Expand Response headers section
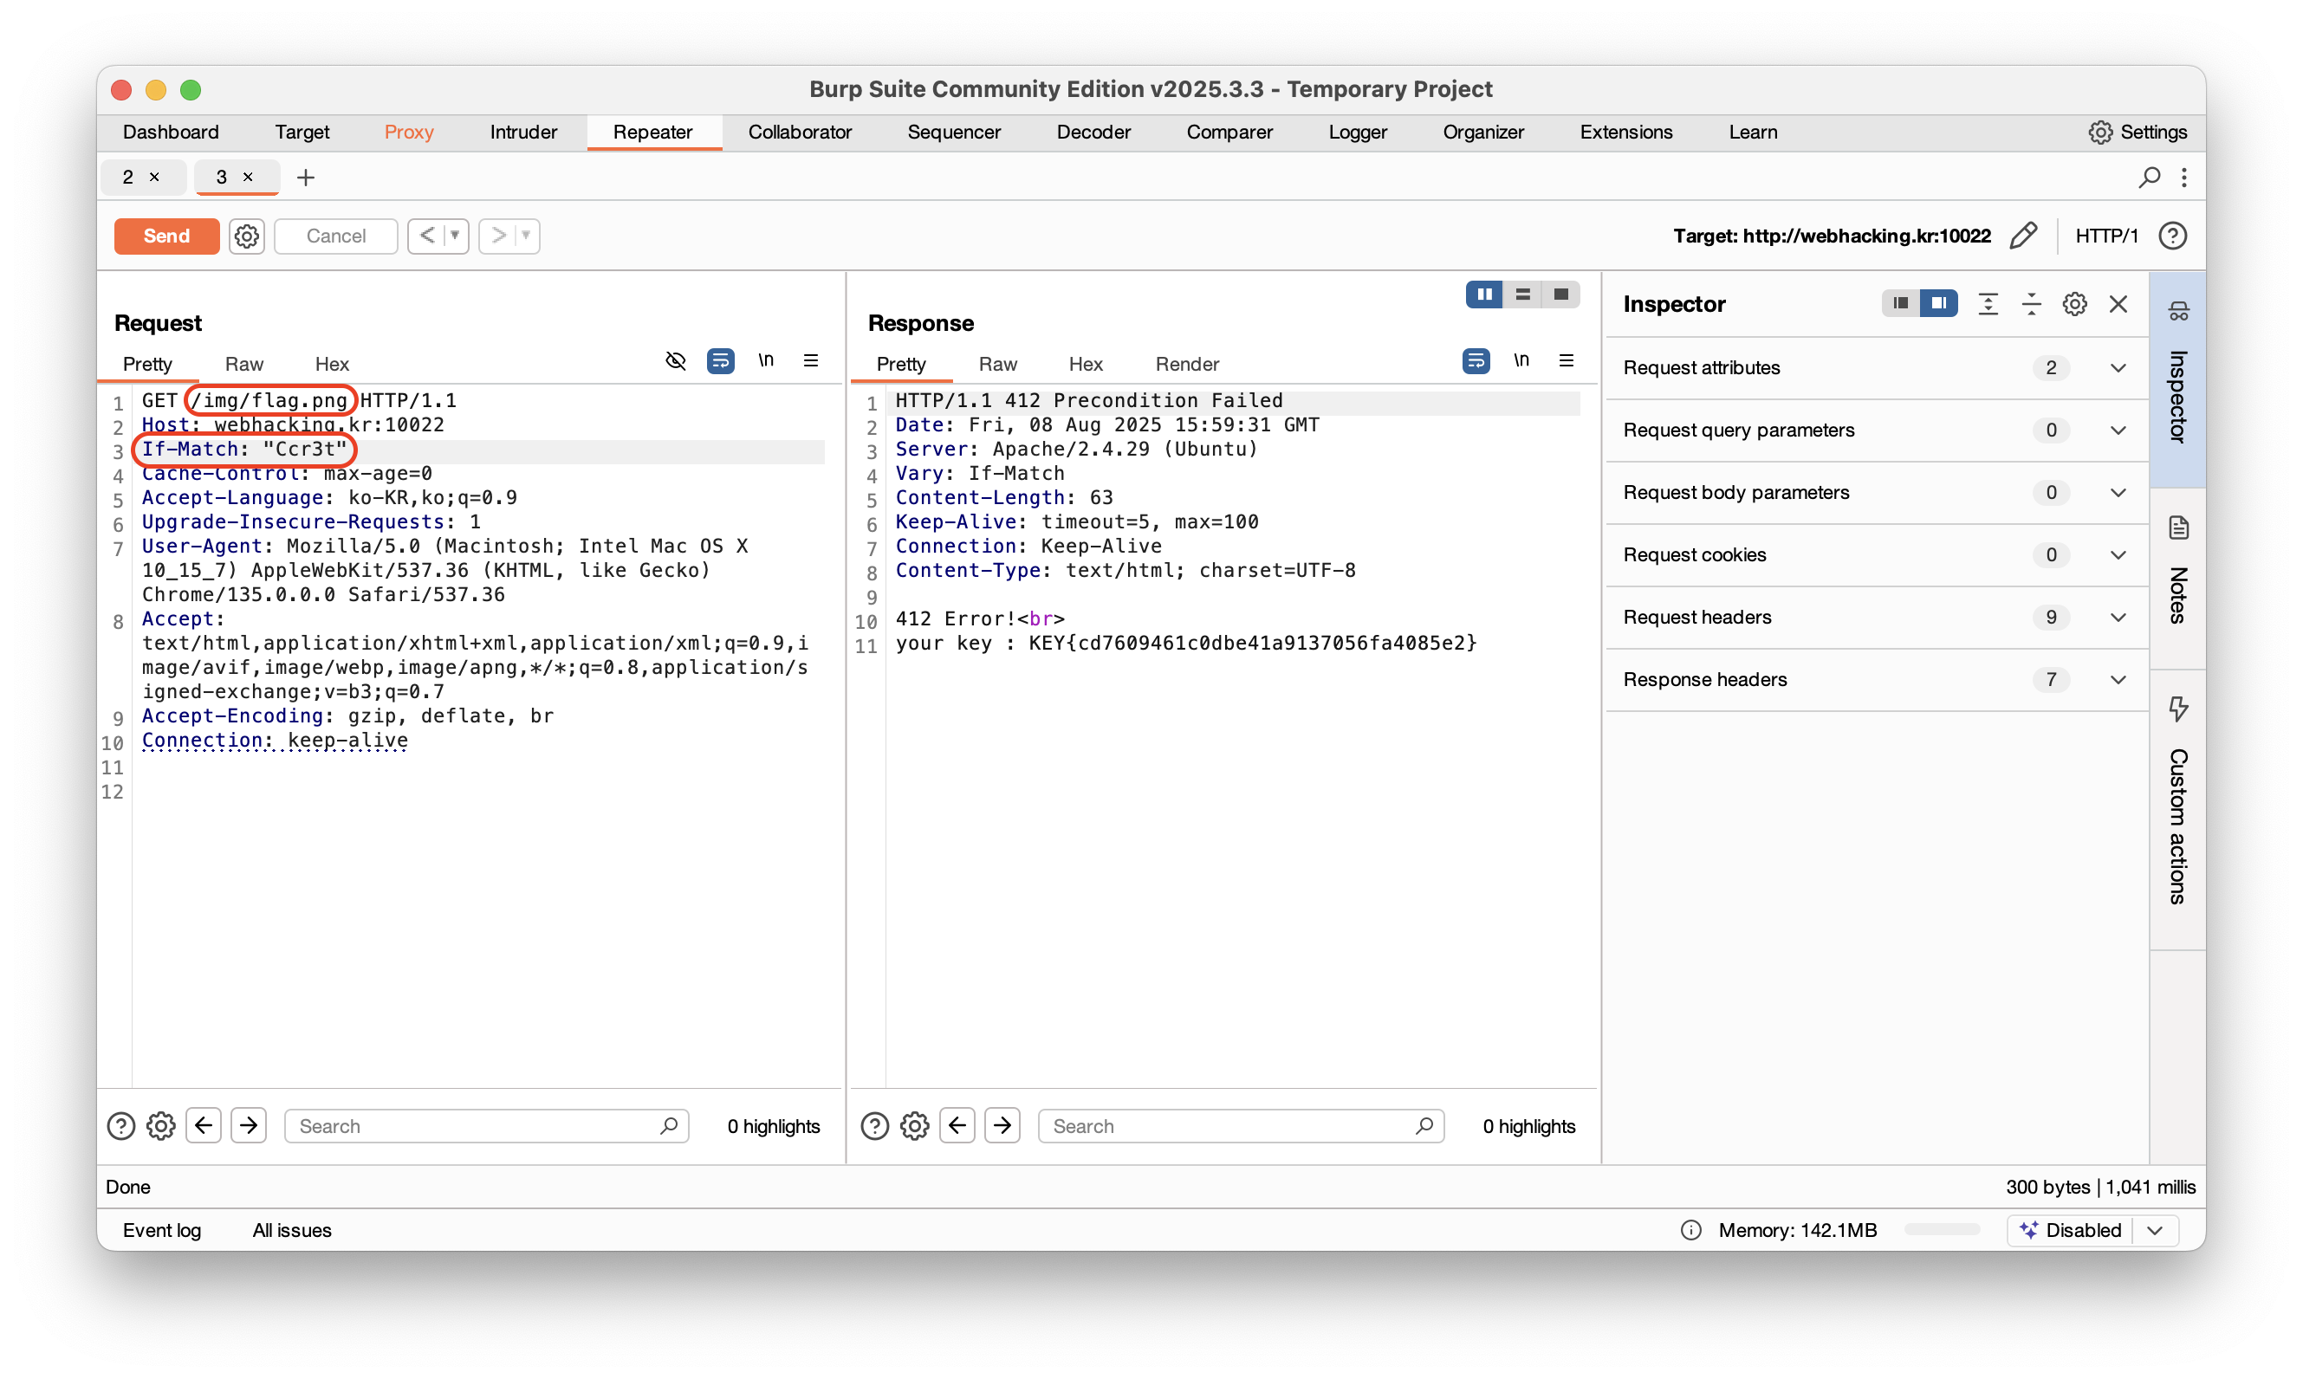 [2117, 679]
